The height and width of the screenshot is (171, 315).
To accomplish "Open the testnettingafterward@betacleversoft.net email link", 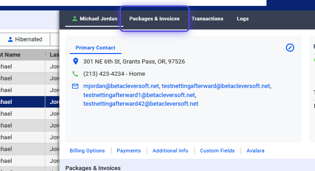I will pos(216,86).
